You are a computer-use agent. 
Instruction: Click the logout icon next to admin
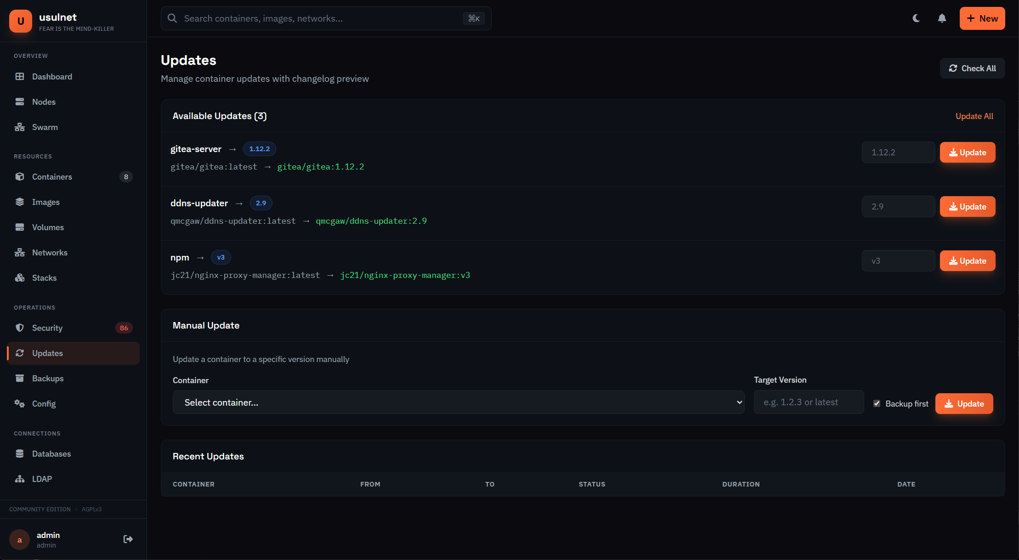pos(128,539)
